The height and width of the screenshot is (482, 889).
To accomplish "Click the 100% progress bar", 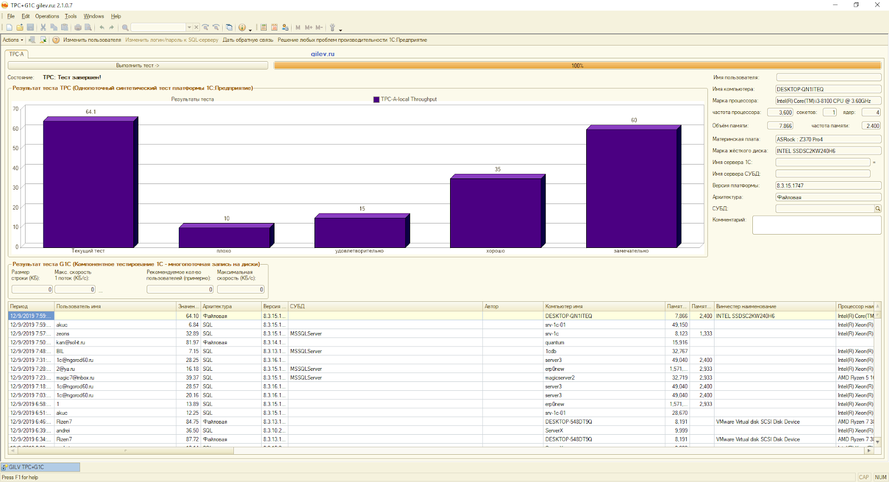I will [x=577, y=66].
